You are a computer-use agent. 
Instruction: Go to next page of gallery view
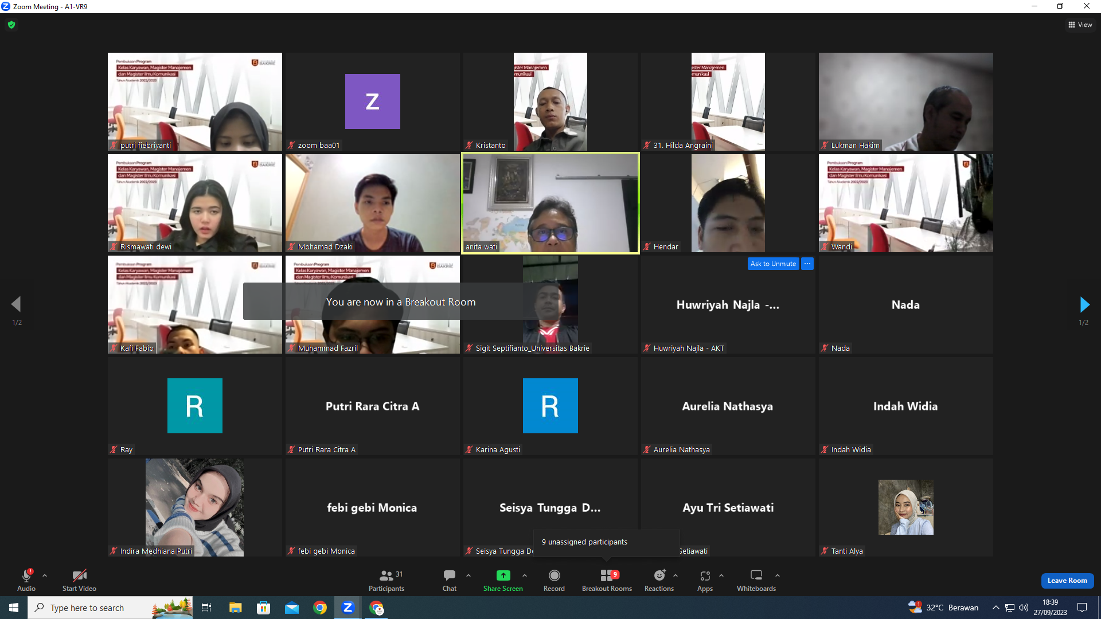coord(1084,304)
